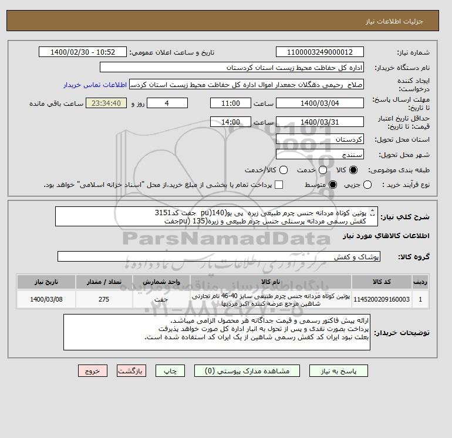Click the خروج exit button

(x=93, y=371)
